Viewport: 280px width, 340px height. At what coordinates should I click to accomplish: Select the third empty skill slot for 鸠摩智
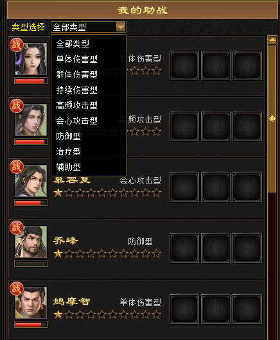tap(247, 309)
